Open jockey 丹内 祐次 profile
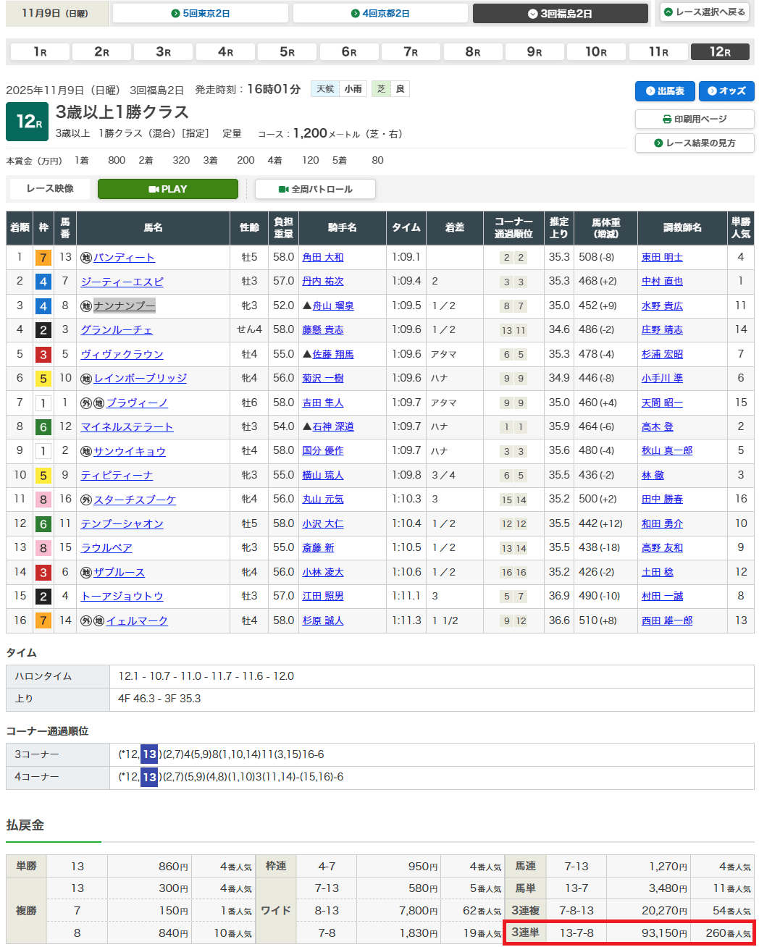The height and width of the screenshot is (947, 759). 323,282
